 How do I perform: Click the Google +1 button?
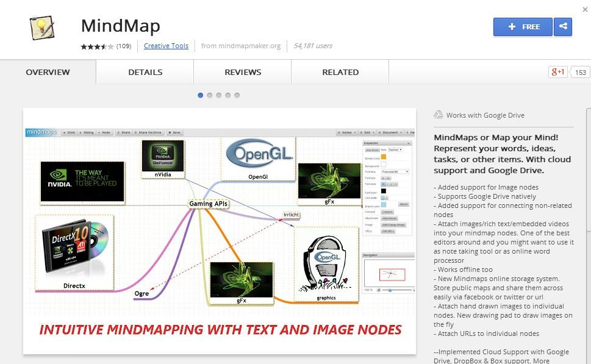click(x=558, y=72)
